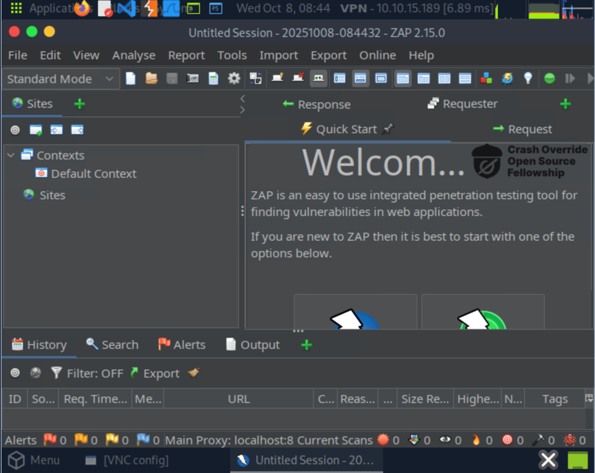595x473 pixels.
Task: Click the blue informational alerts flag in the status bar
Action: click(x=143, y=440)
